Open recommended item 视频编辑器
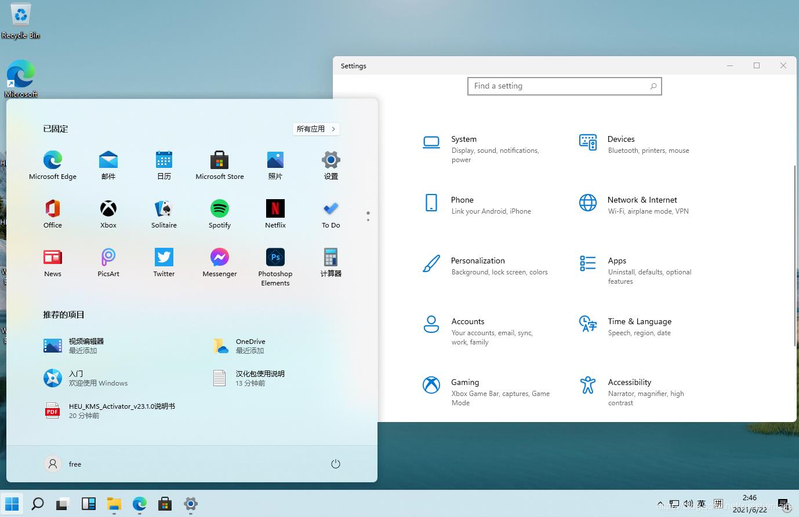 click(74, 346)
